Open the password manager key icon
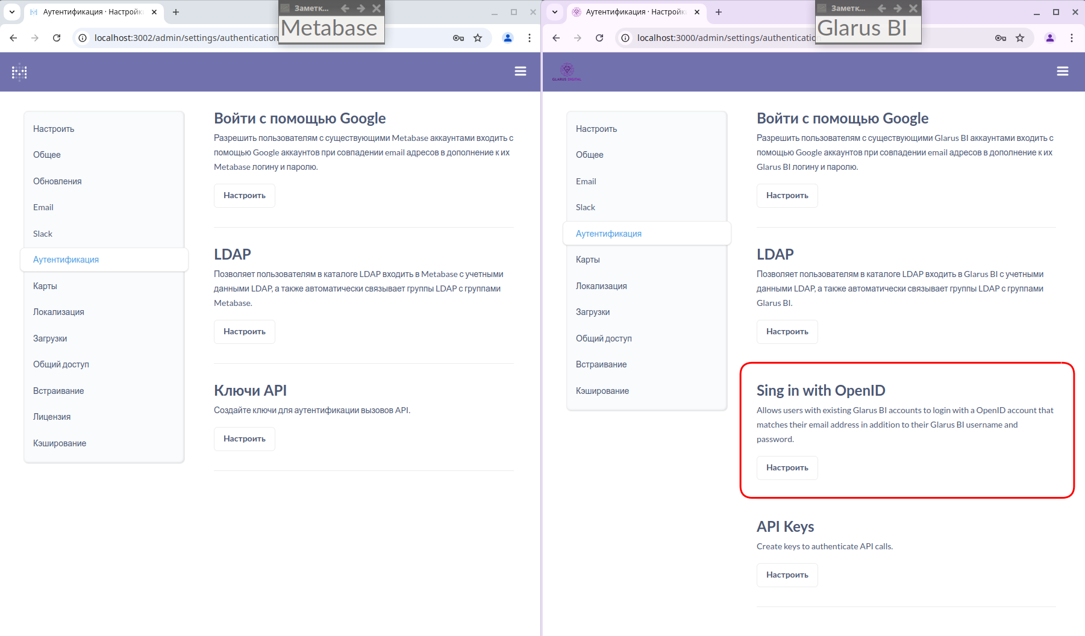Screen dimensions: 1085x636 [x=458, y=37]
